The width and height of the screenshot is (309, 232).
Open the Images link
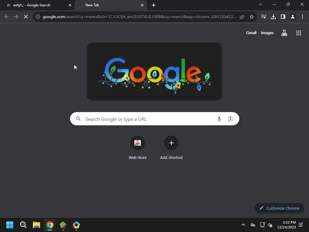tap(267, 33)
